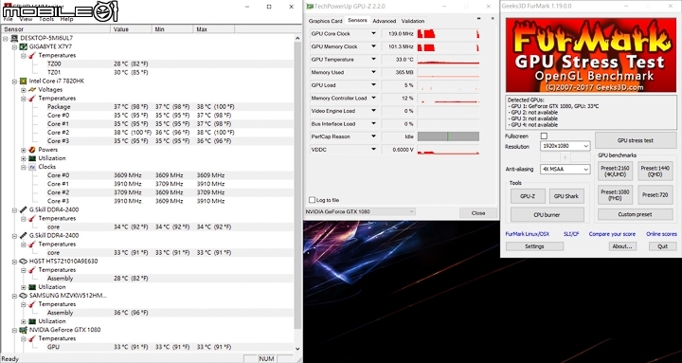Start the GPU stress test in FurMark

[x=636, y=140]
